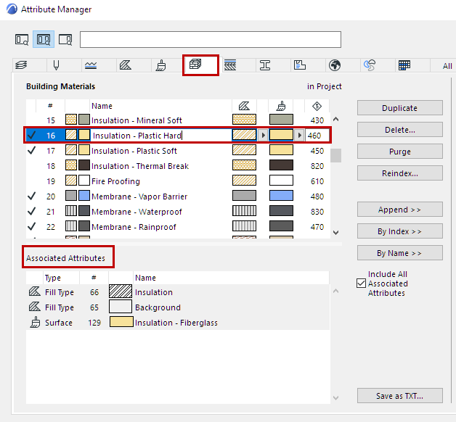This screenshot has height=422, width=456.
Task: Sort materials by Name column header
Action: 160,106
